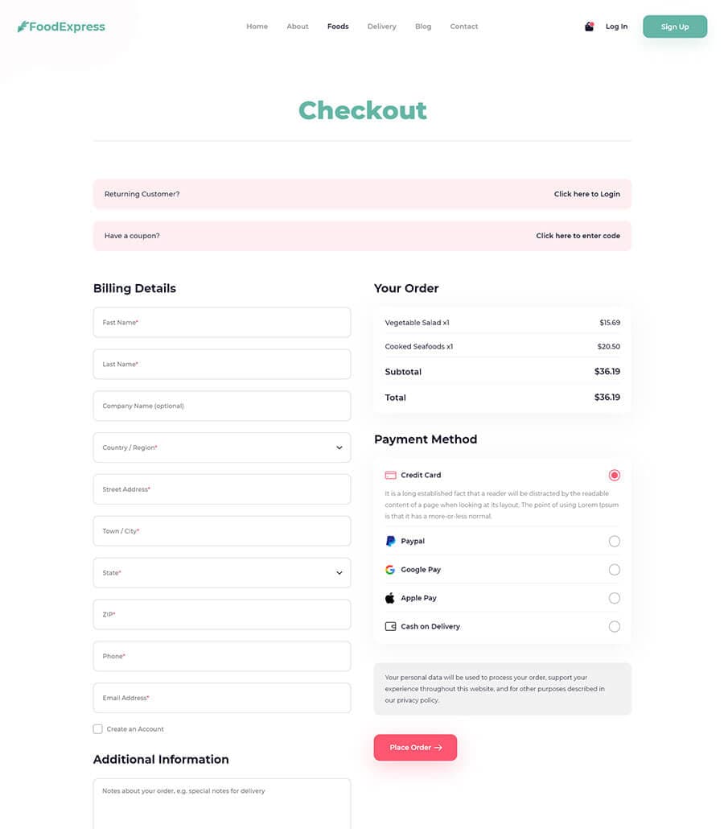This screenshot has height=829, width=724.
Task: Go to the Delivery nav page
Action: tap(381, 27)
